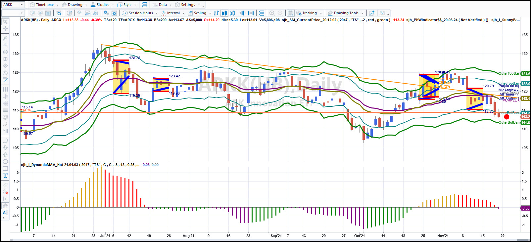Click the gears with hash format icon

[x=106, y=13]
